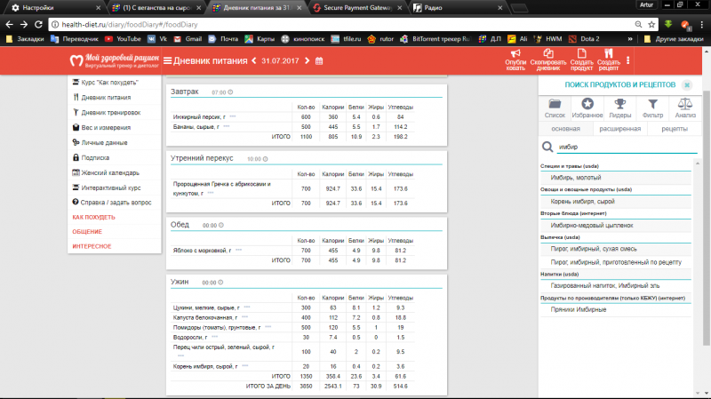The width and height of the screenshot is (711, 399).
Task: Open Дневник тренировок in left sidebar
Action: [x=110, y=112]
